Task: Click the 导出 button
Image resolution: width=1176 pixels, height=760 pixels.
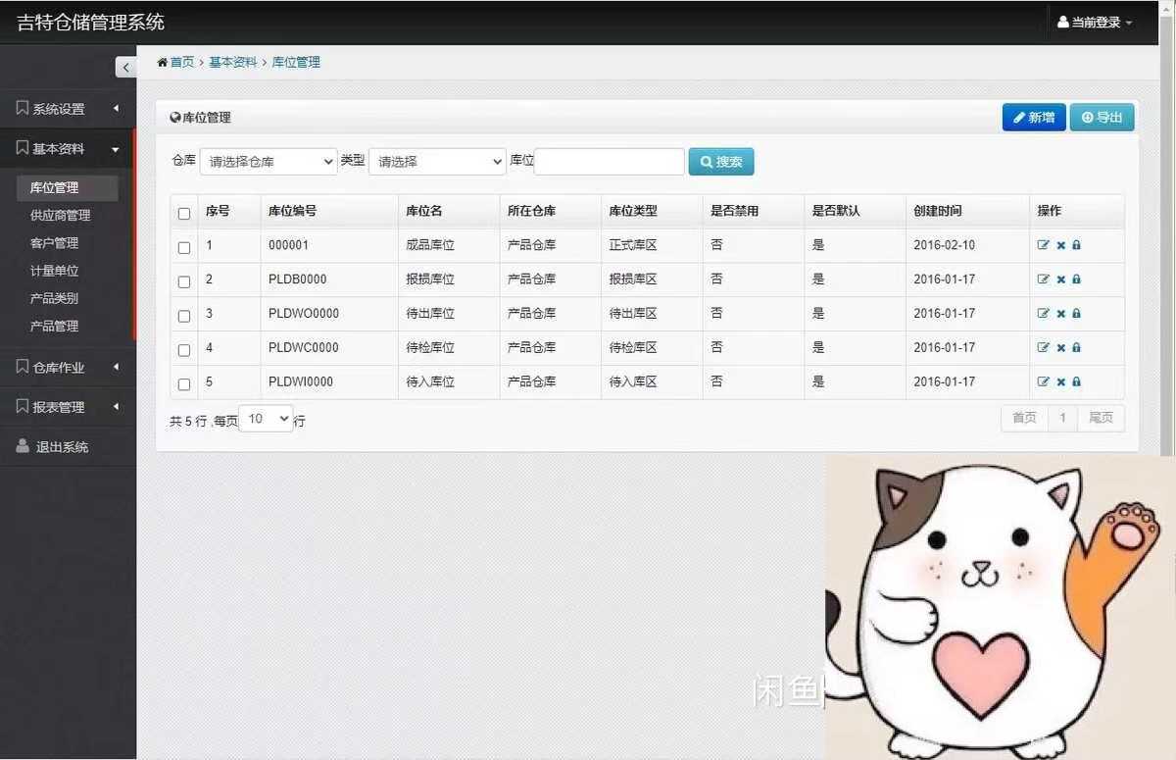Action: click(x=1102, y=117)
